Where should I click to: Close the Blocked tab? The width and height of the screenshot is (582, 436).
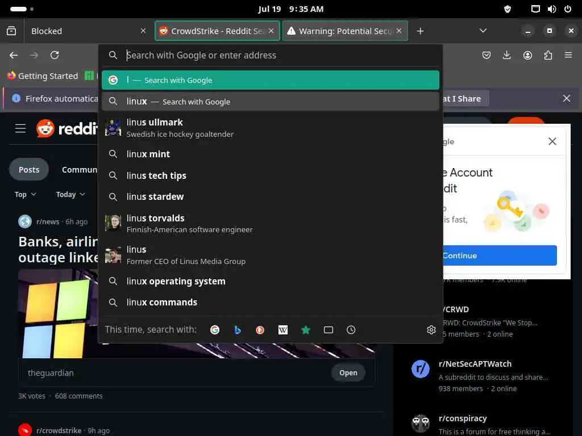(143, 31)
